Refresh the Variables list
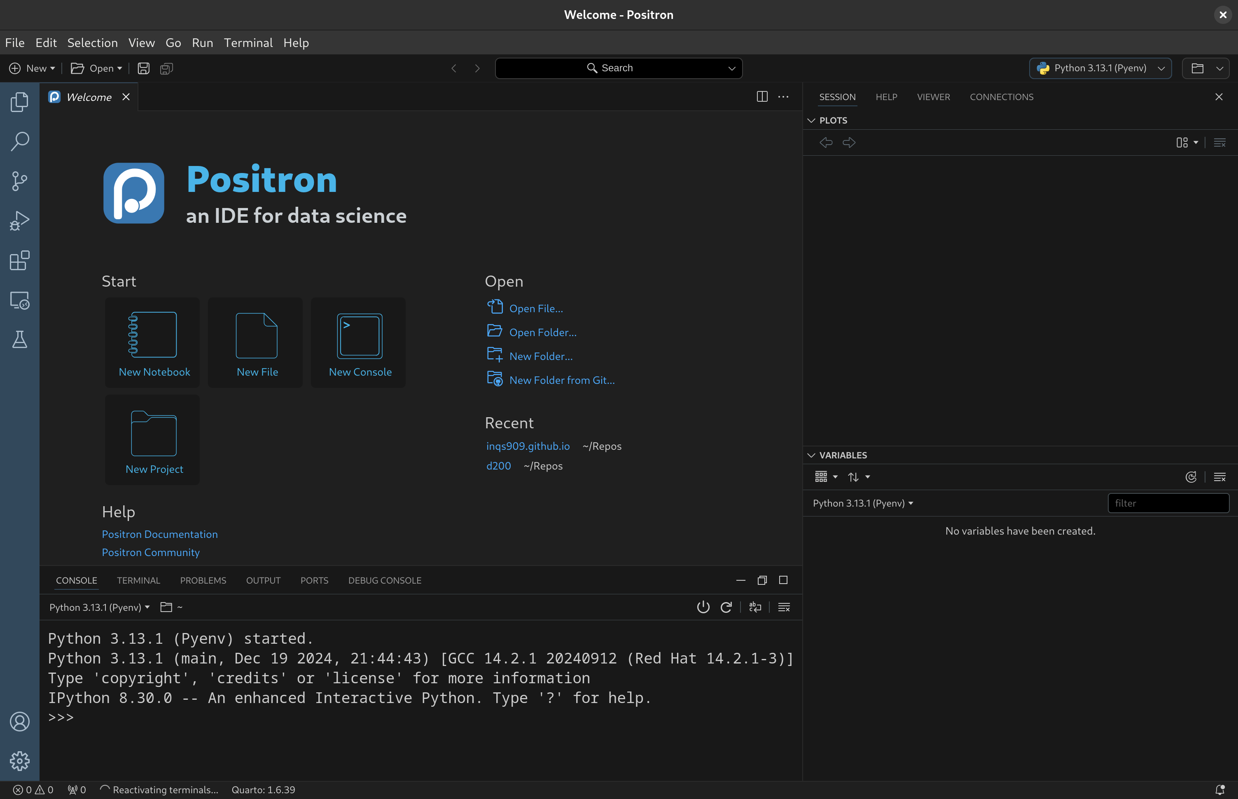The image size is (1238, 799). 1191,477
